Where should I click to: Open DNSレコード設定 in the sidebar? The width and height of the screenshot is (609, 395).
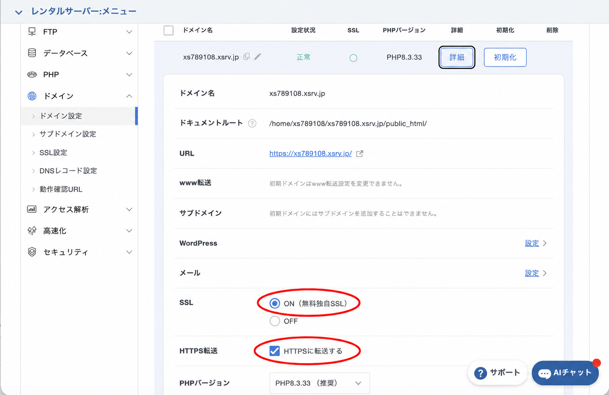click(68, 171)
